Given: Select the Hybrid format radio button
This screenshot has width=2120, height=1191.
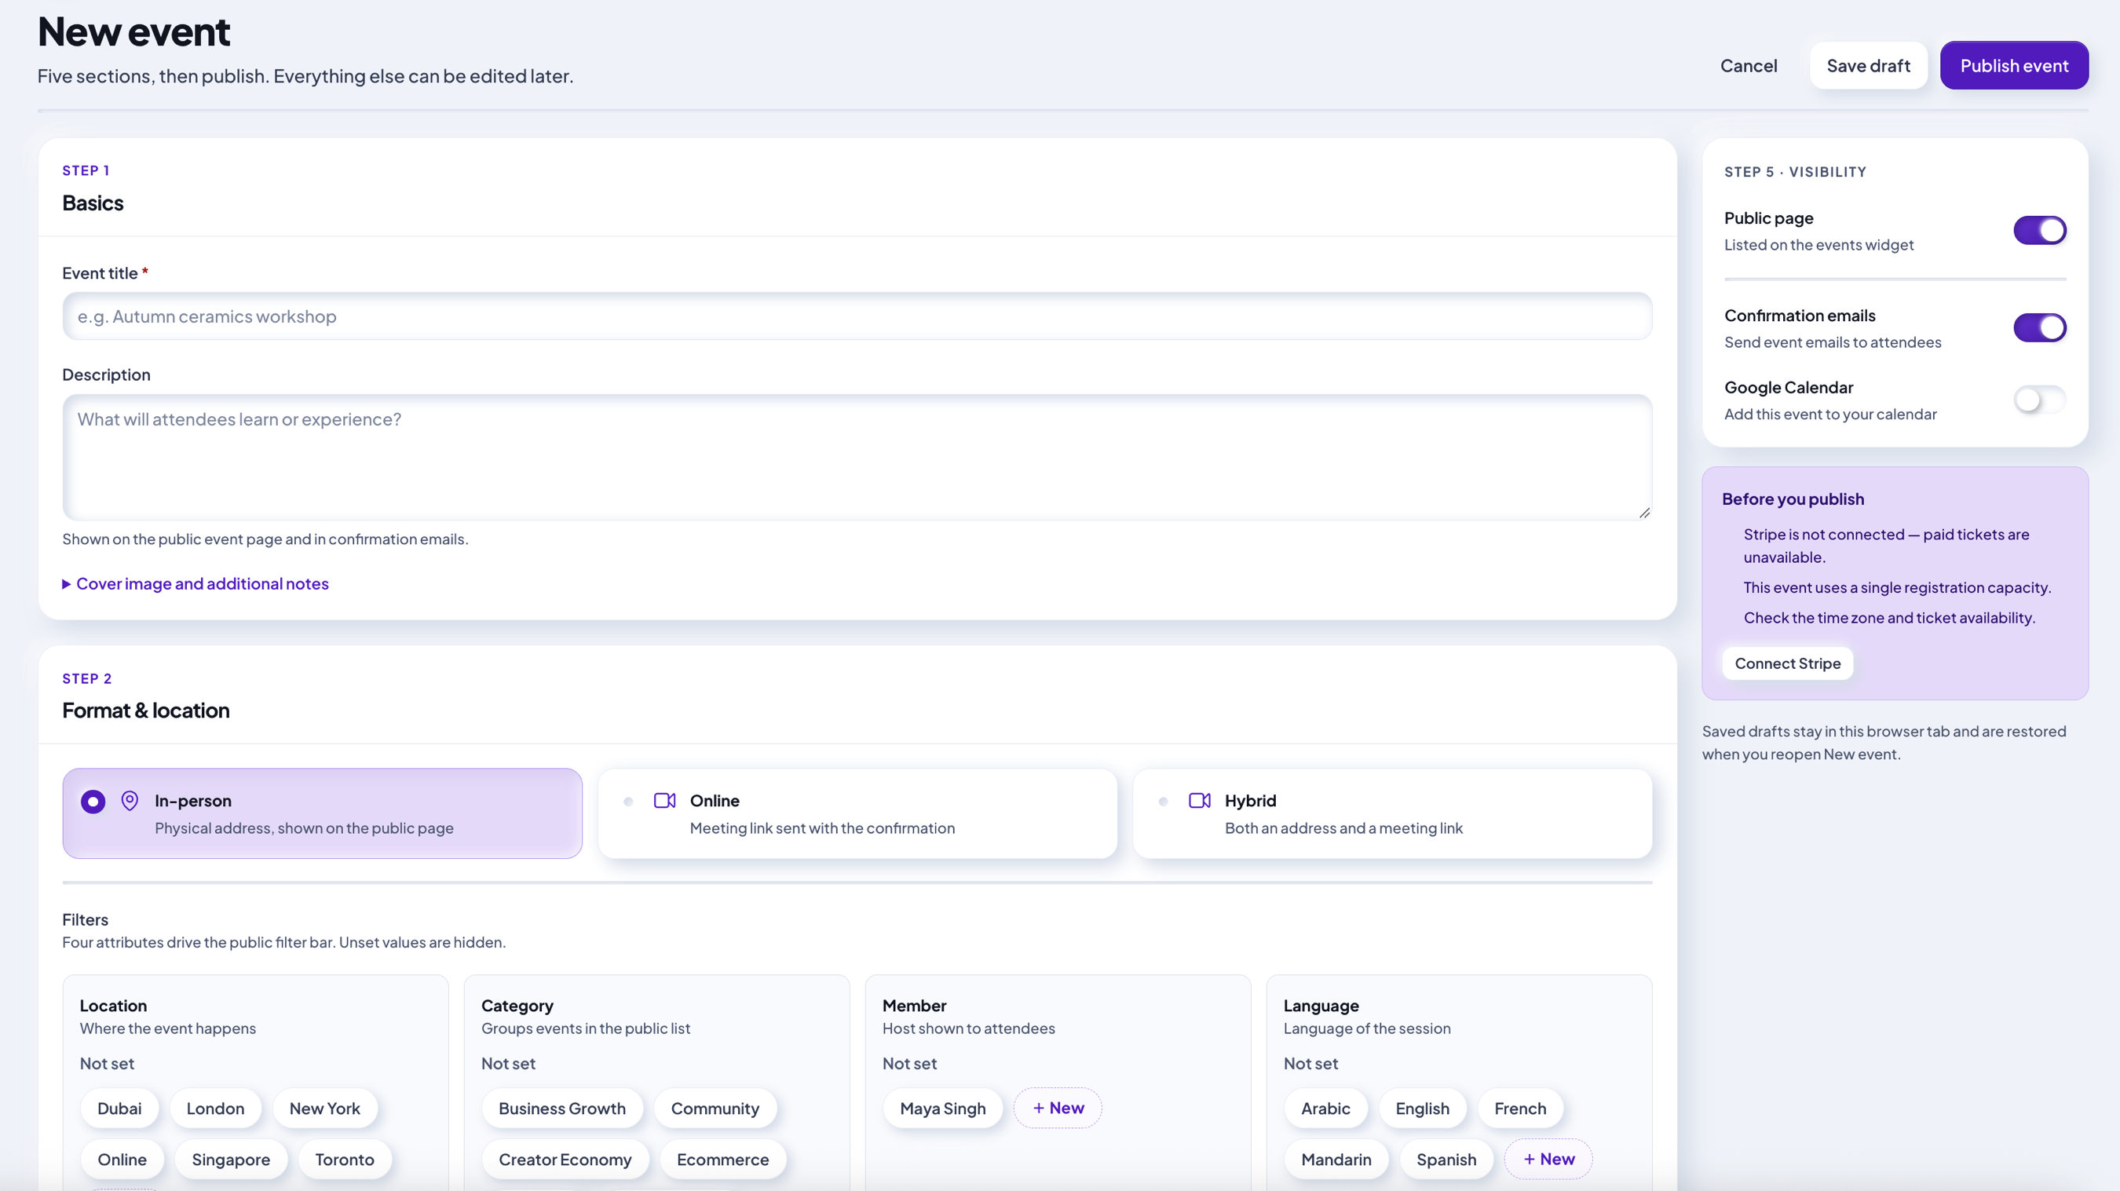Looking at the screenshot, I should [1163, 801].
